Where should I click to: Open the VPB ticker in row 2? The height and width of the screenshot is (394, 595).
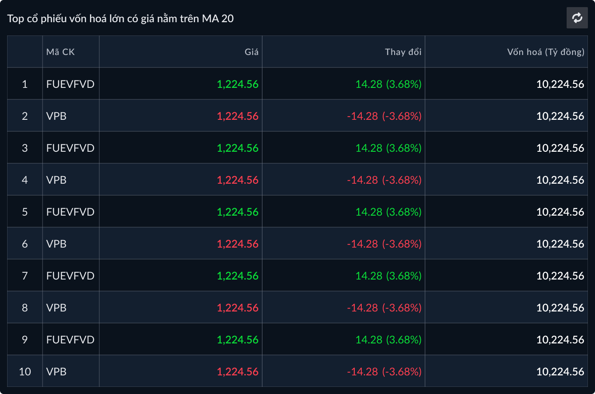click(x=56, y=116)
